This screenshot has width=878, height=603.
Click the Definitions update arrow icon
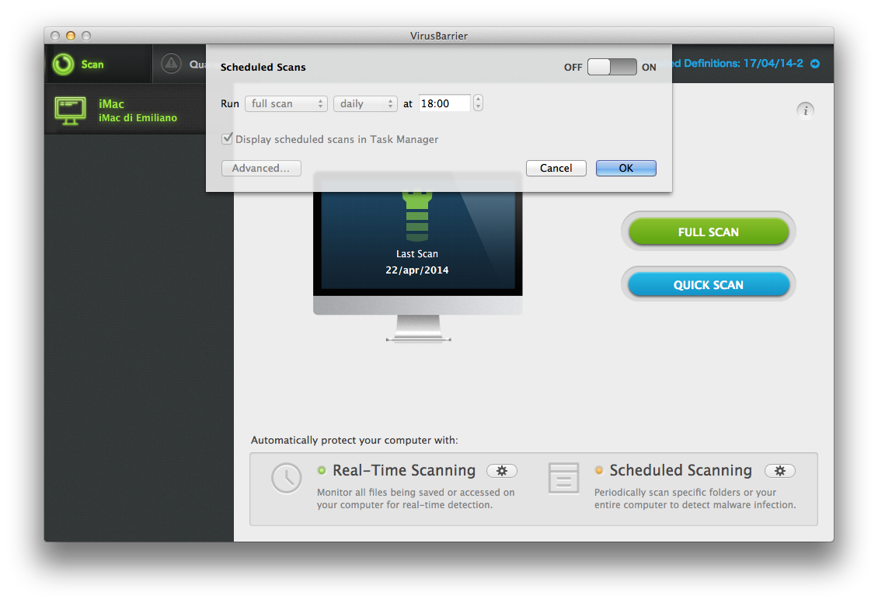(x=815, y=64)
